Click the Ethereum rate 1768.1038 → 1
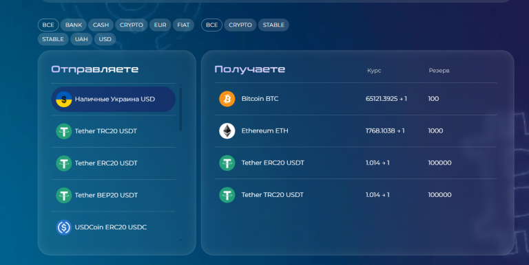The height and width of the screenshot is (265, 529). 385,131
